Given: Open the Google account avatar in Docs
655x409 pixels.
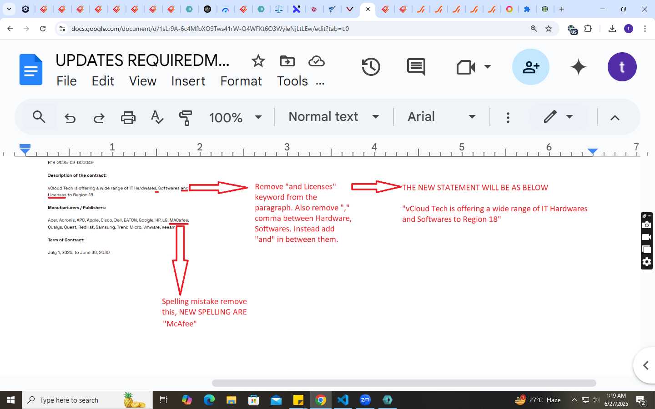Looking at the screenshot, I should pyautogui.click(x=622, y=67).
